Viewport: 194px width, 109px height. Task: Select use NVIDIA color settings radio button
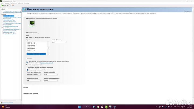click(27, 70)
